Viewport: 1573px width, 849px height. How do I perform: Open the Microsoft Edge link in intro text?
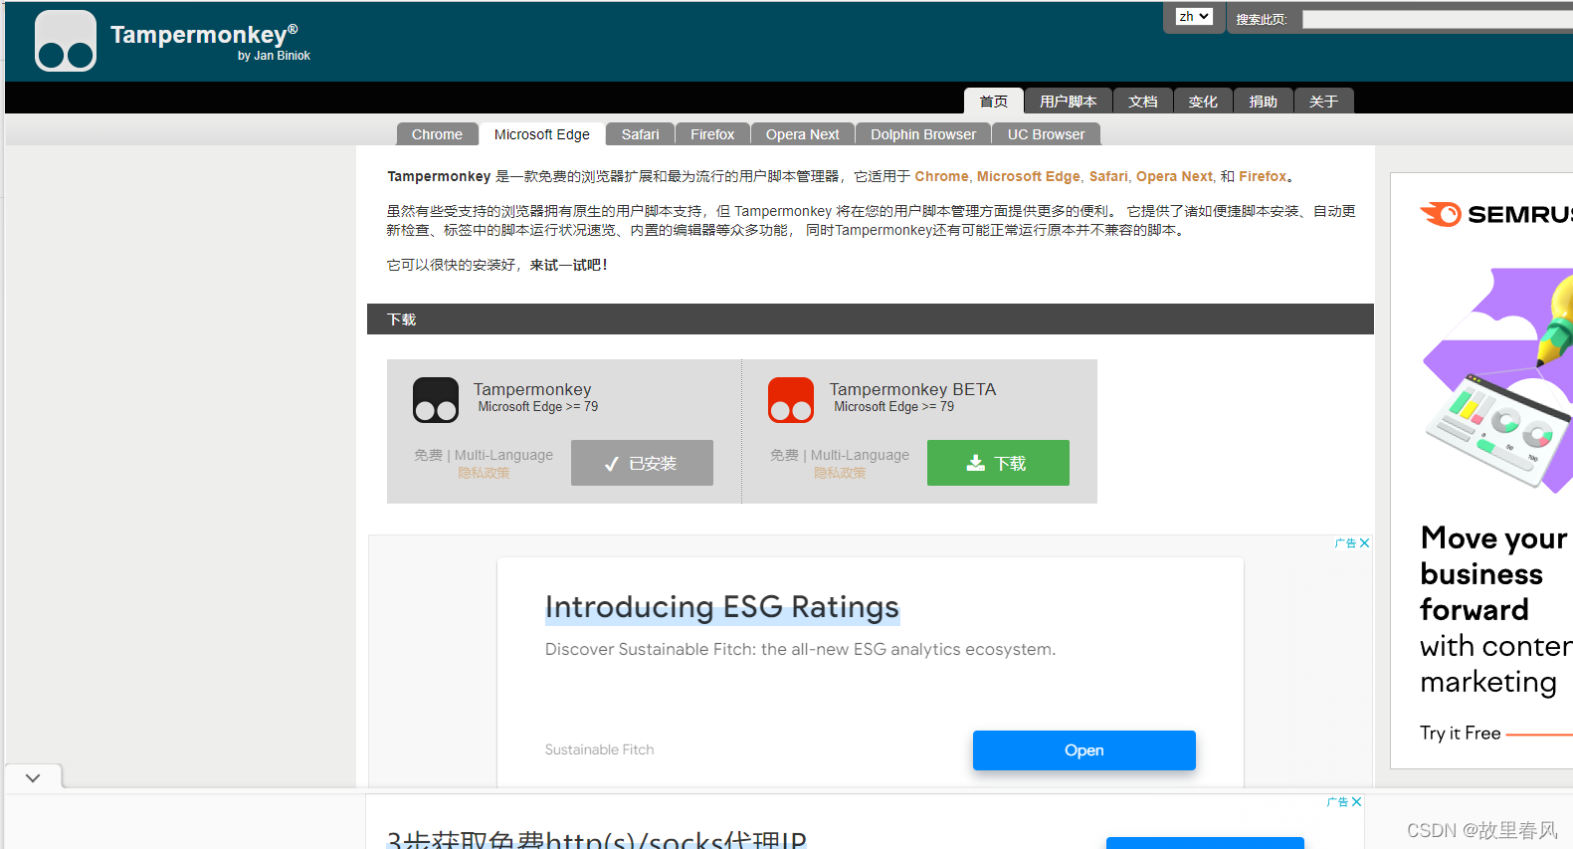click(1028, 176)
